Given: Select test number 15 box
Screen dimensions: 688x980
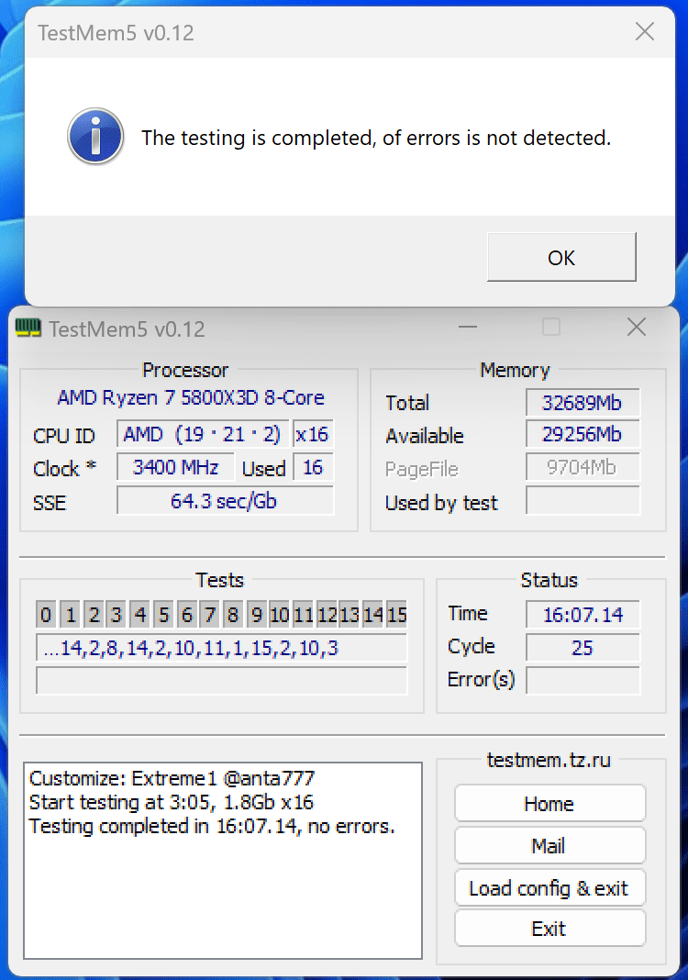Looking at the screenshot, I should coord(396,615).
